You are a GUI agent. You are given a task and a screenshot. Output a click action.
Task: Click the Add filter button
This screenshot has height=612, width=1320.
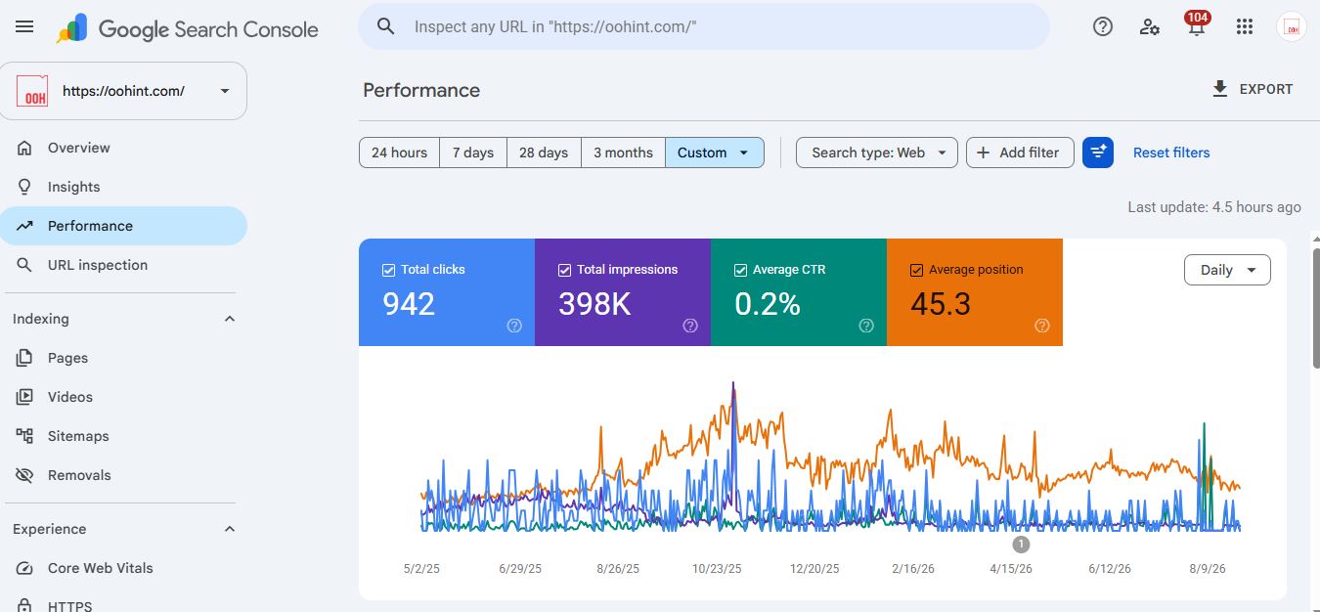1020,153
